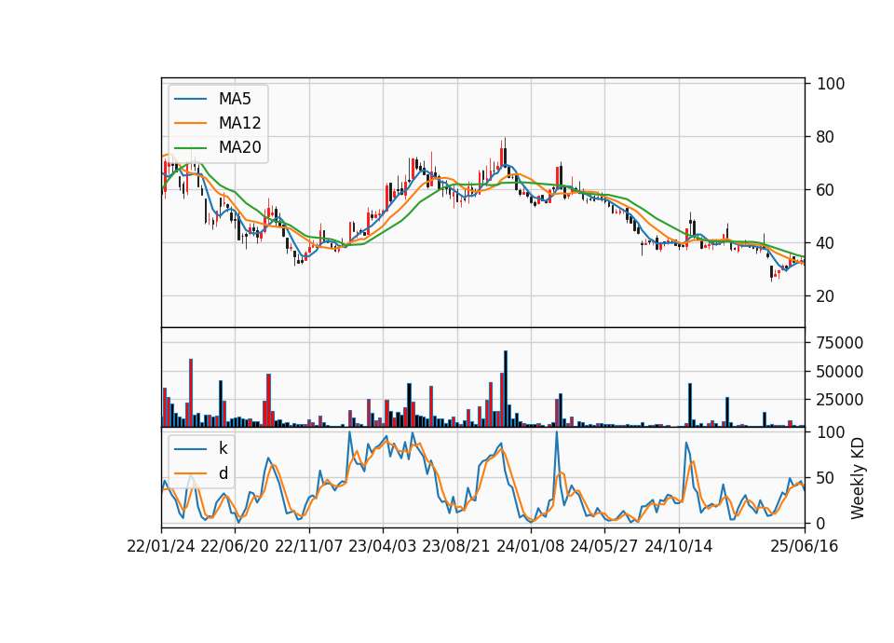Screen dimensions: 894x643
Task: Click the volume axis value 75000
Action: (840, 343)
